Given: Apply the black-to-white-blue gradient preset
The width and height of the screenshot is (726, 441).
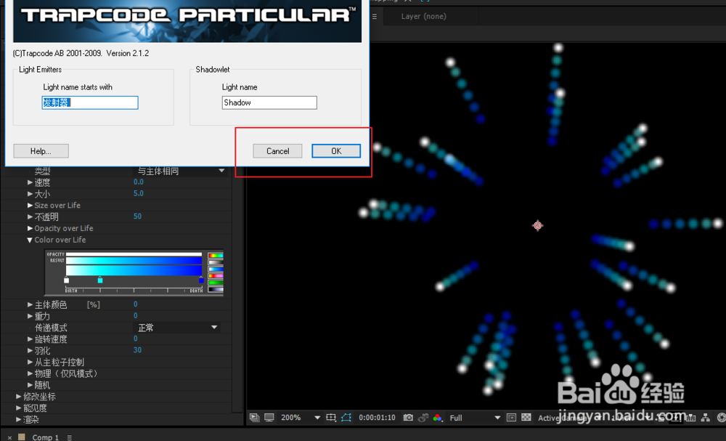Looking at the screenshot, I should pos(216,290).
